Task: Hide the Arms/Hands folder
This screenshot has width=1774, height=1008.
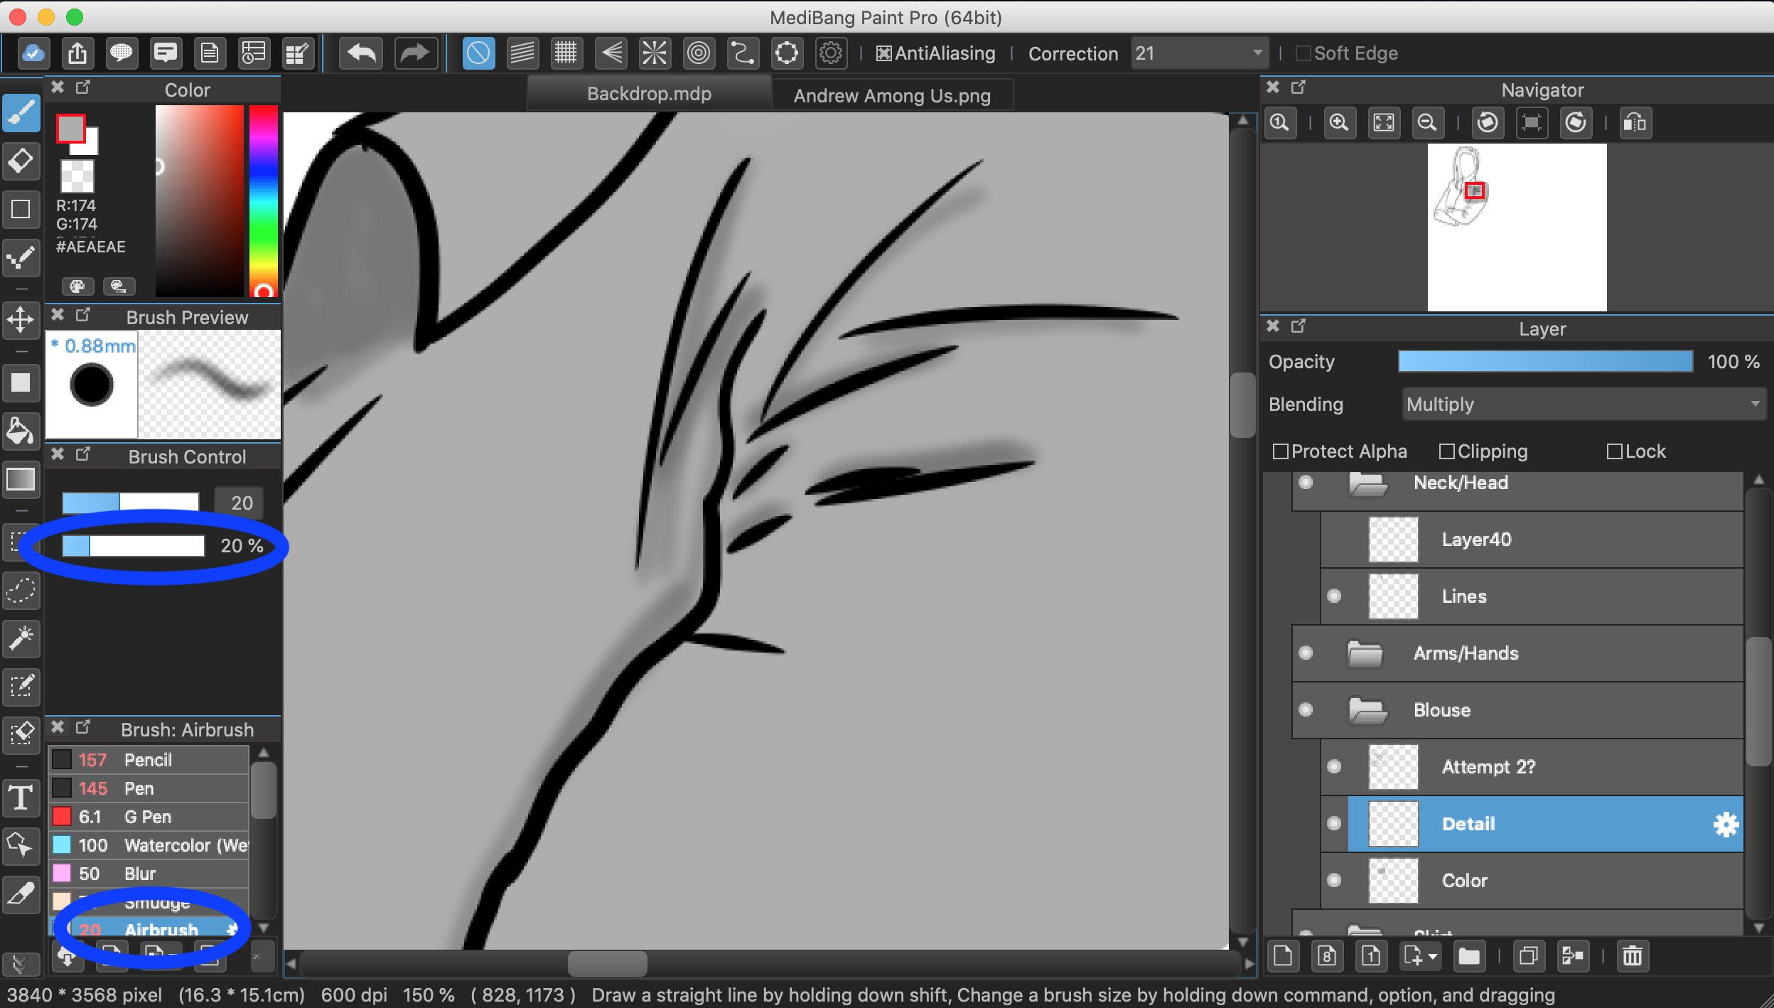Action: tap(1306, 653)
